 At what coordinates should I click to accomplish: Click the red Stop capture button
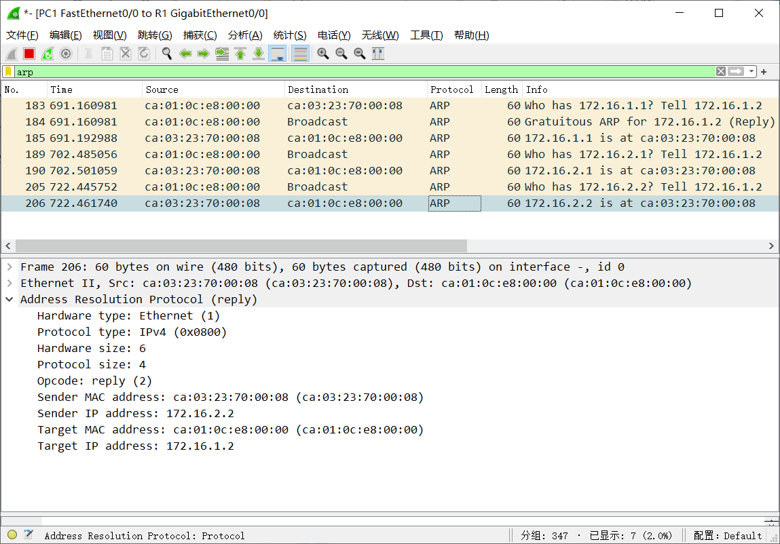tap(29, 53)
